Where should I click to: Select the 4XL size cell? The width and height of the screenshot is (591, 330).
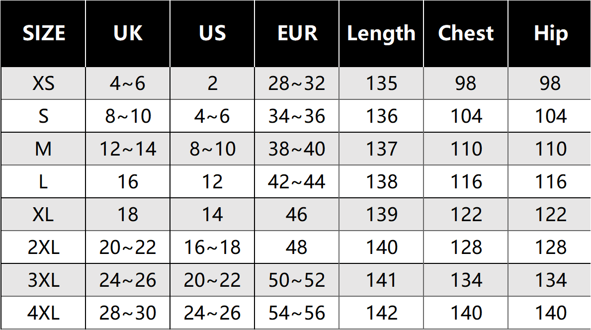(44, 313)
